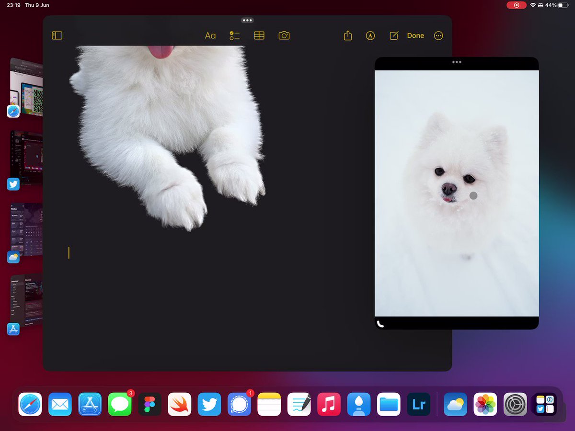This screenshot has height=431, width=575.
Task: Toggle the Notes sidebar panel
Action: point(57,35)
